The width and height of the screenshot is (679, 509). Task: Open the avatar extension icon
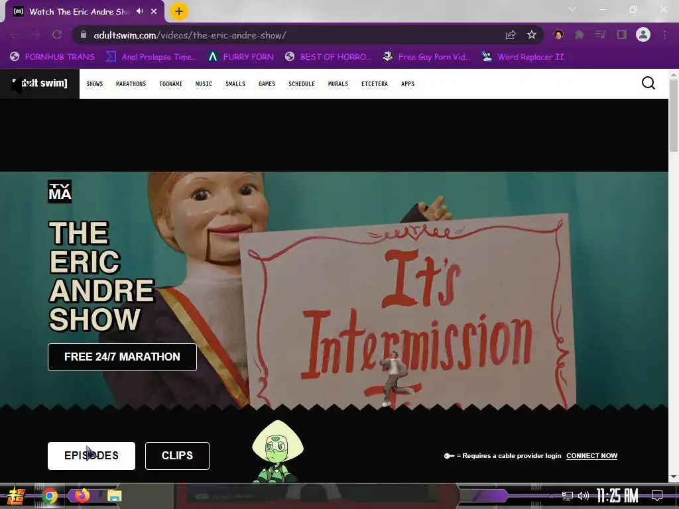[x=558, y=34]
